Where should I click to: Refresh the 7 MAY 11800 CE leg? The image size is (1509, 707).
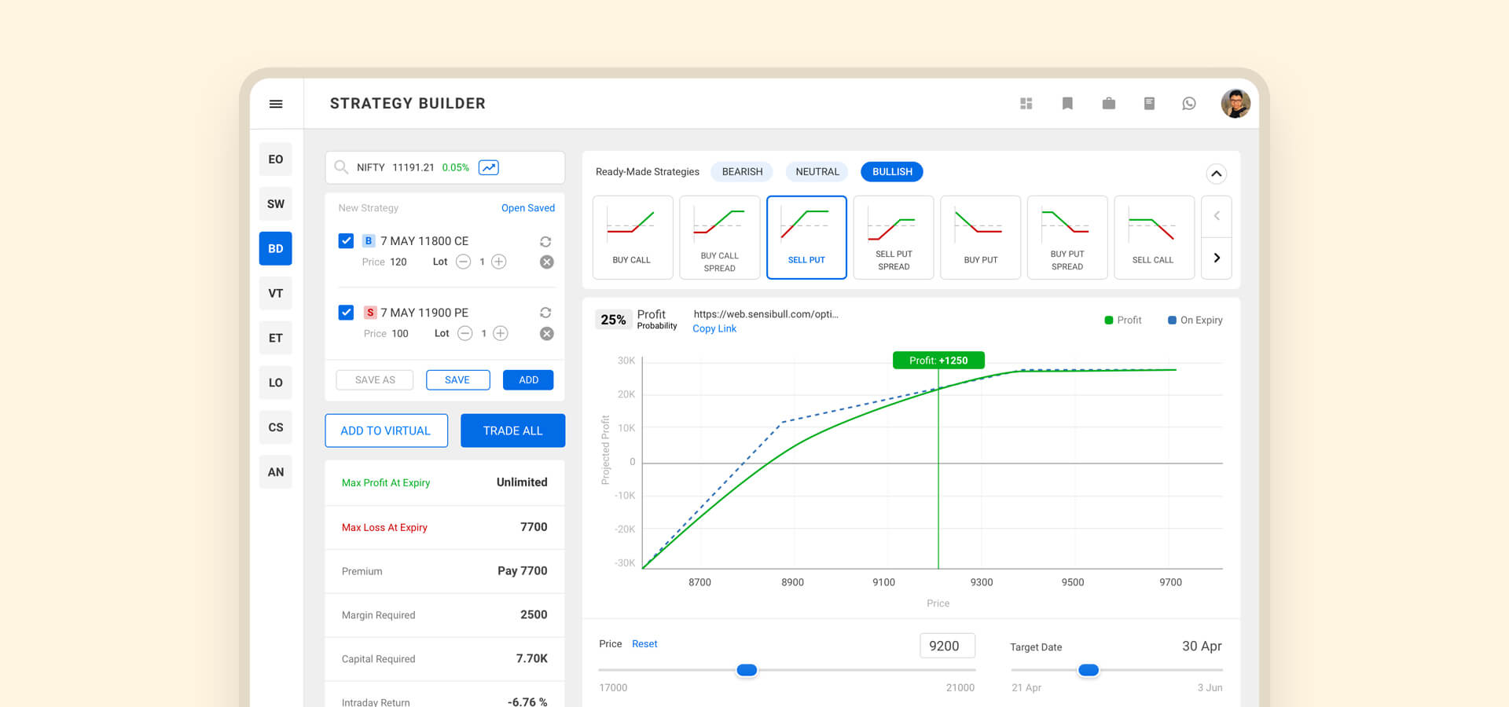click(545, 242)
